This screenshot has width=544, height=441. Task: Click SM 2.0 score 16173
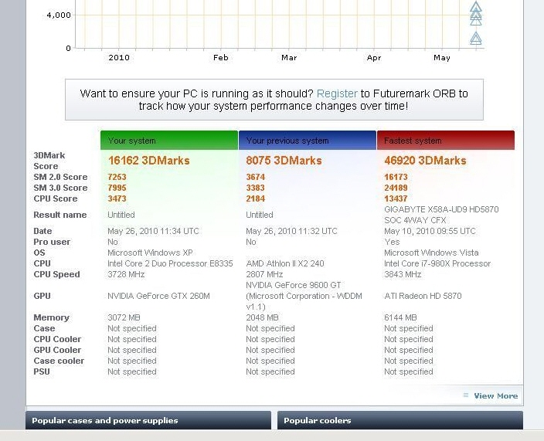[x=396, y=177]
